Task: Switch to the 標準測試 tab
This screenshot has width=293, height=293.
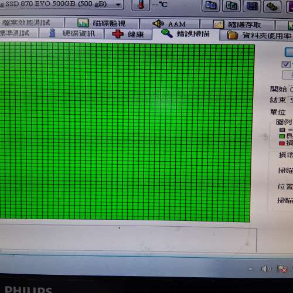Action: point(19,33)
